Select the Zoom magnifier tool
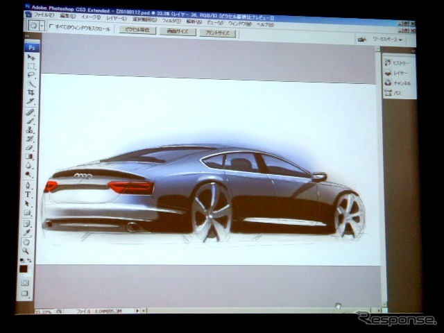 [26, 251]
